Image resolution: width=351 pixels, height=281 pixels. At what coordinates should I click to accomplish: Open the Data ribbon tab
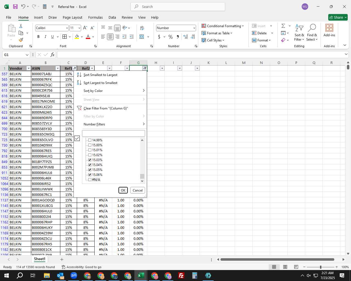click(x=112, y=17)
